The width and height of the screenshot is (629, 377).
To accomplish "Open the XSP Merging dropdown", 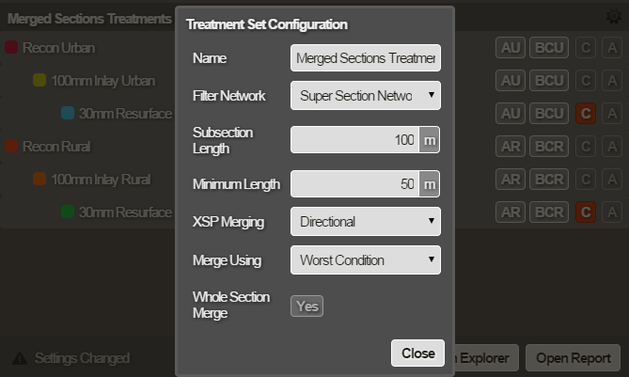I will [365, 222].
